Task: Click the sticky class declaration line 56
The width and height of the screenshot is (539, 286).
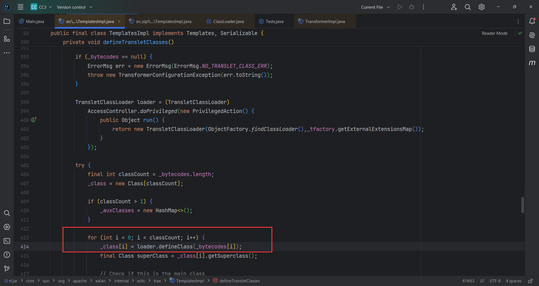Action: coord(157,33)
